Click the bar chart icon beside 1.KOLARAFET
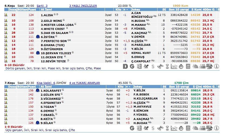 coord(6,91)
